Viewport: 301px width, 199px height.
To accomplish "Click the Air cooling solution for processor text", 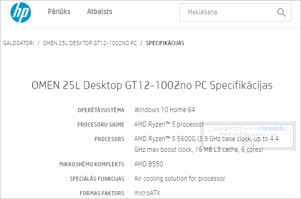I will pyautogui.click(x=180, y=179).
